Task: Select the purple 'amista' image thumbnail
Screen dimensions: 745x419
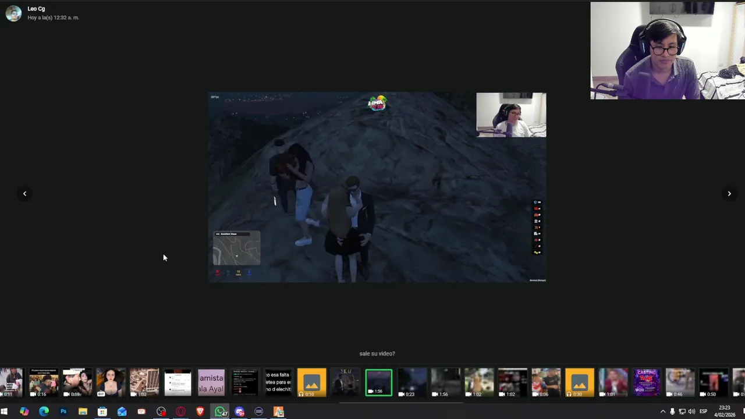Action: (211, 382)
